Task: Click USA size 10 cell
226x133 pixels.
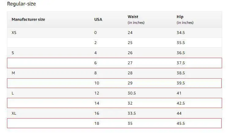Action: (x=97, y=83)
